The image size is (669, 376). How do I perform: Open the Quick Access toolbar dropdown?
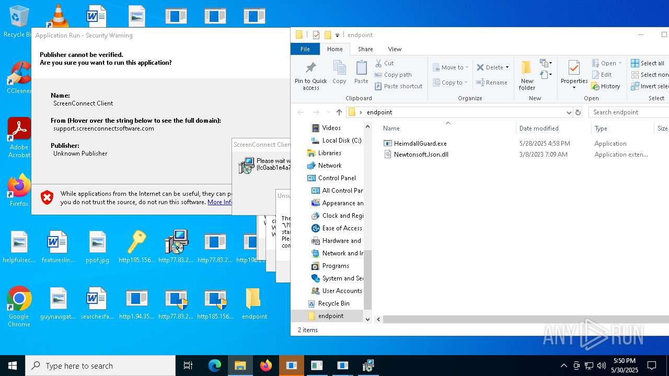click(x=337, y=35)
